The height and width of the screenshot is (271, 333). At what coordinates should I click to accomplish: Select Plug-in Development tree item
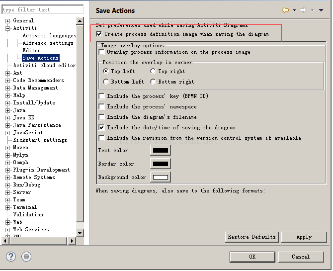[x=41, y=170]
